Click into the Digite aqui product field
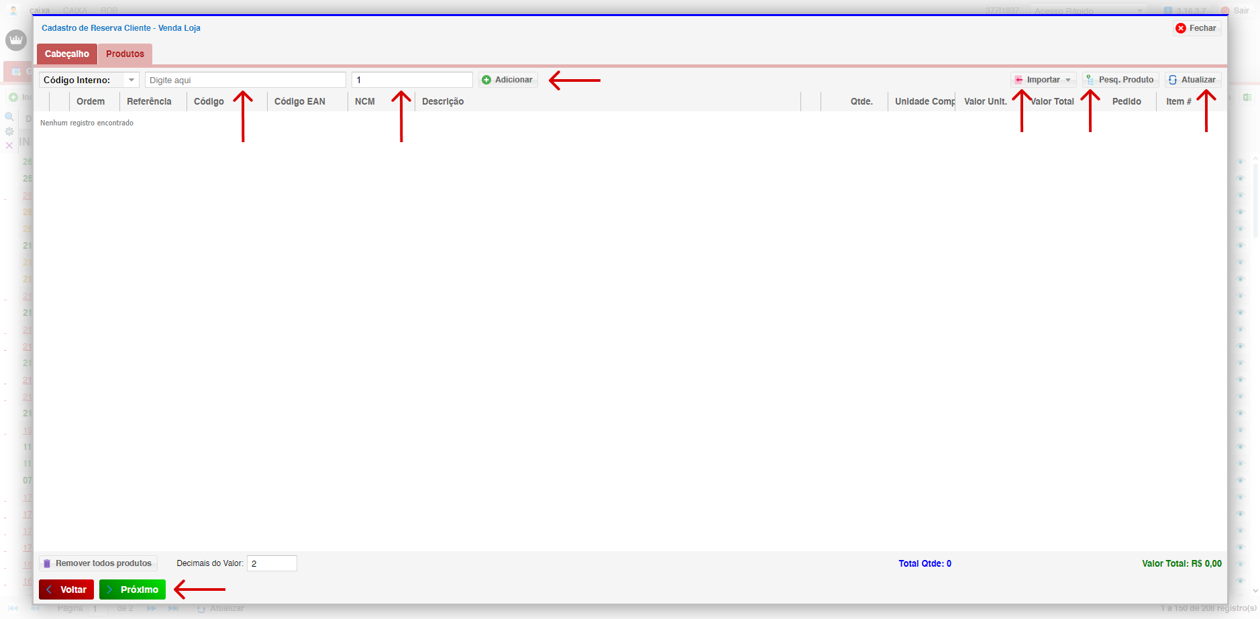This screenshot has height=619, width=1260. [245, 80]
